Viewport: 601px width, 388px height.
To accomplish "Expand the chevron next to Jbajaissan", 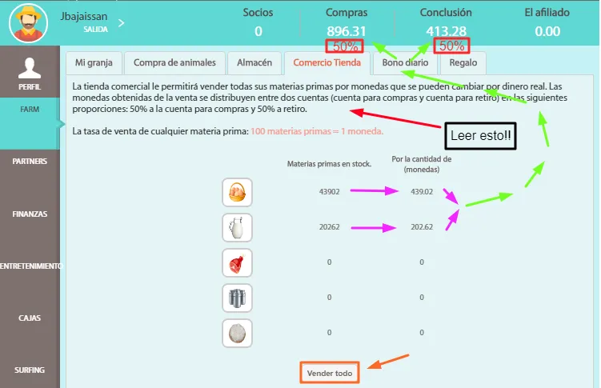I will 122,23.
